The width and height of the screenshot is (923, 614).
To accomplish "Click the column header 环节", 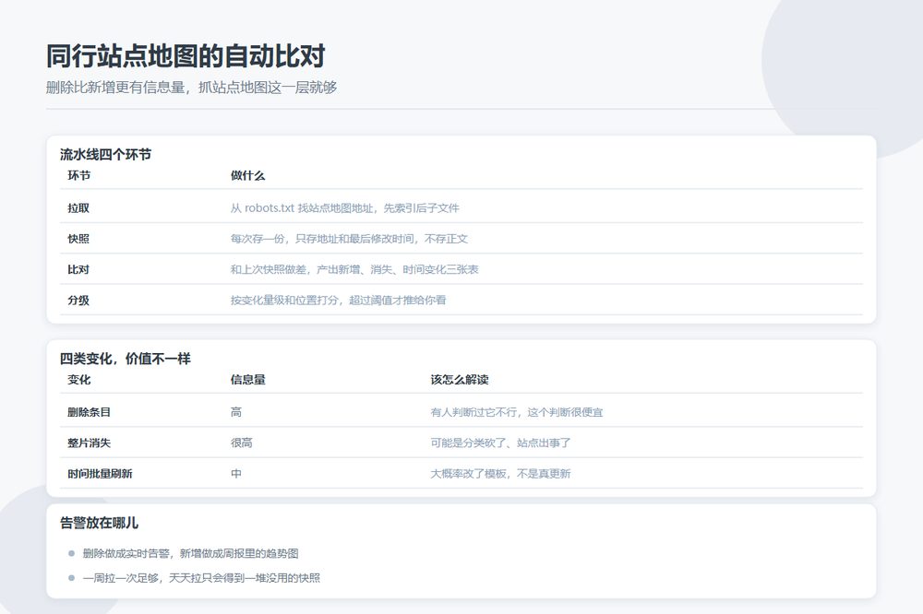I will pyautogui.click(x=78, y=175).
